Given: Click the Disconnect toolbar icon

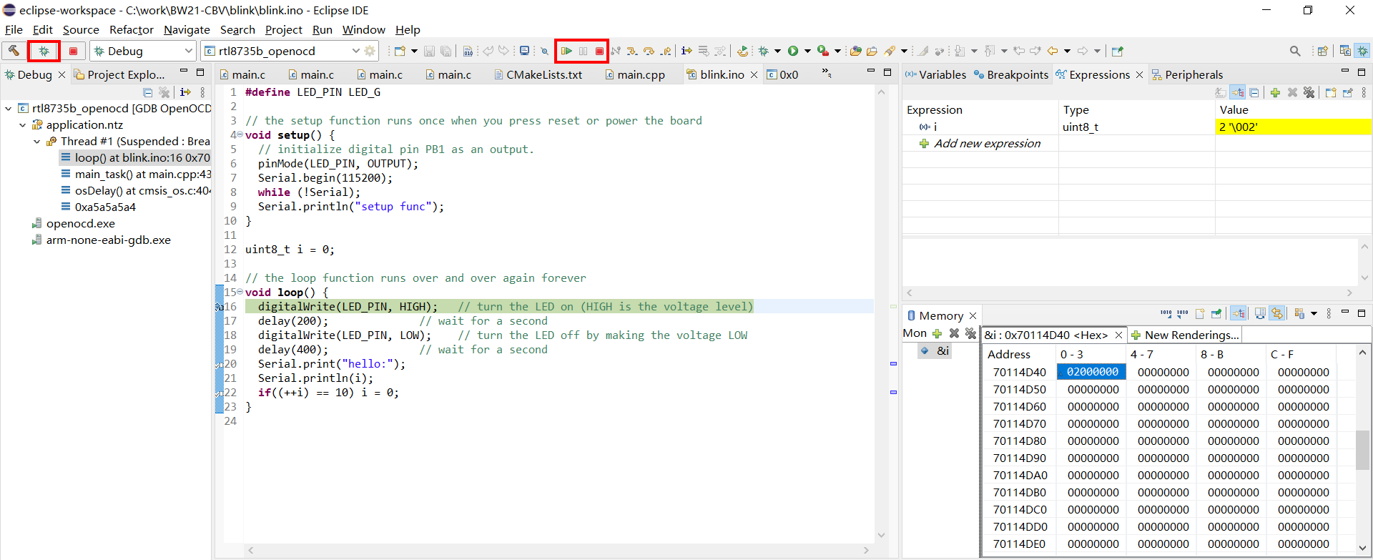Looking at the screenshot, I should tap(616, 51).
